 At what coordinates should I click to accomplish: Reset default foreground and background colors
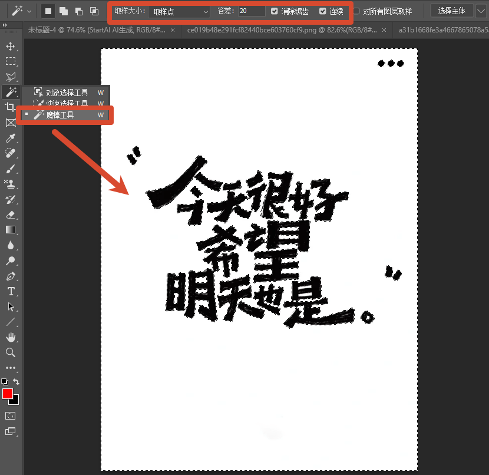(5, 381)
